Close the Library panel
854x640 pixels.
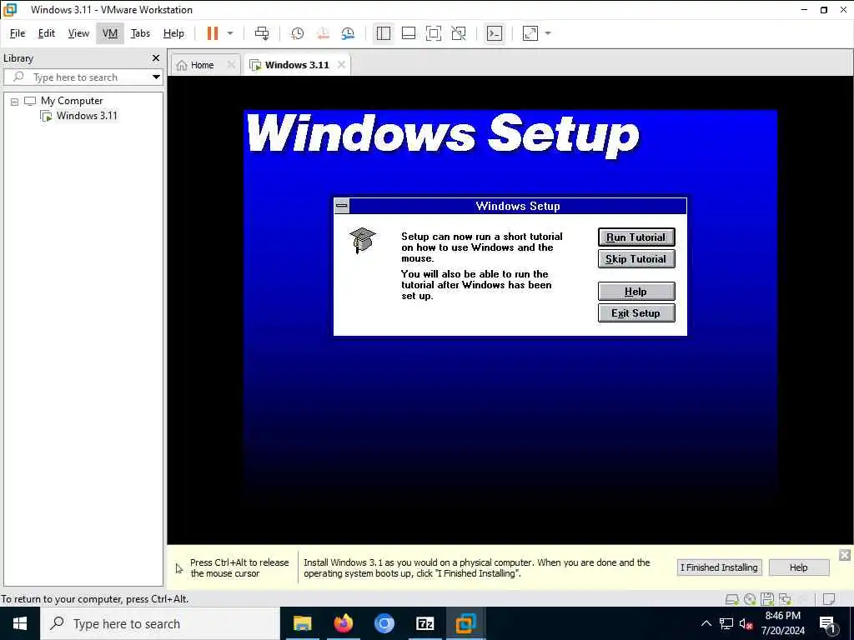(x=156, y=57)
